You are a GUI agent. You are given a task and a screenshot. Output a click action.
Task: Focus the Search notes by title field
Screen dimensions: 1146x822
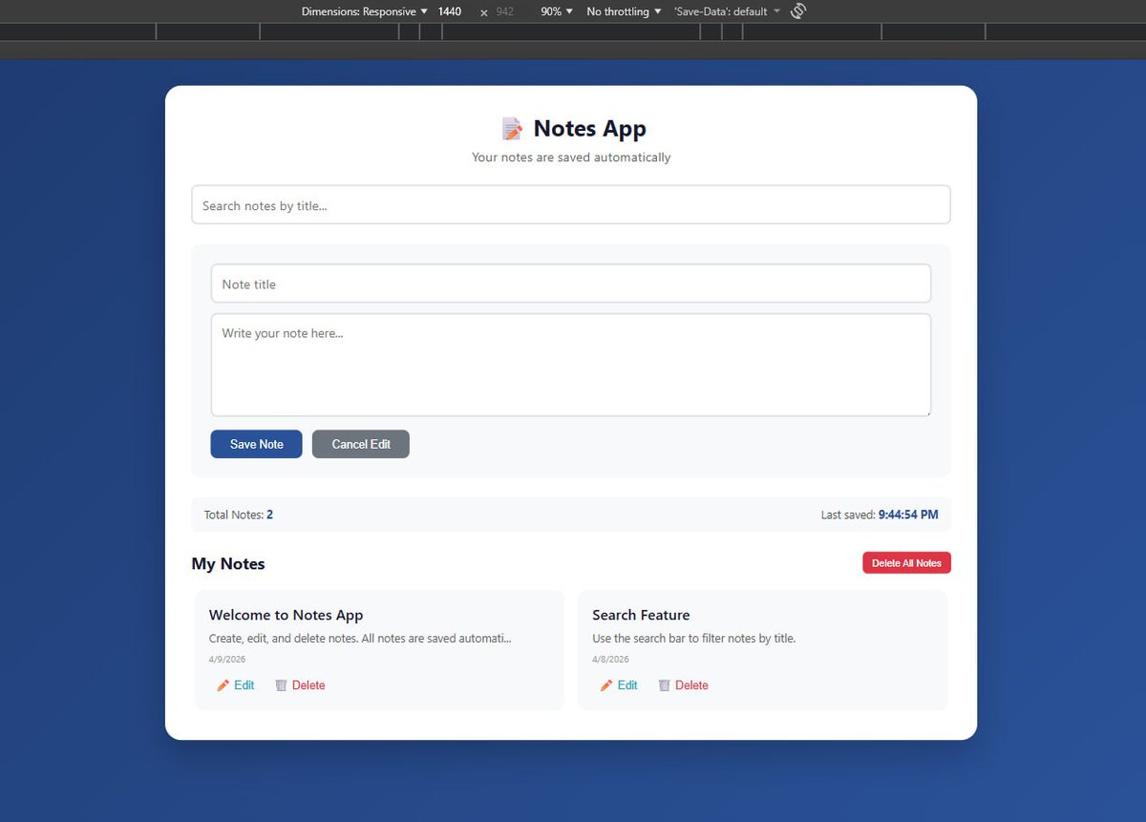(571, 205)
